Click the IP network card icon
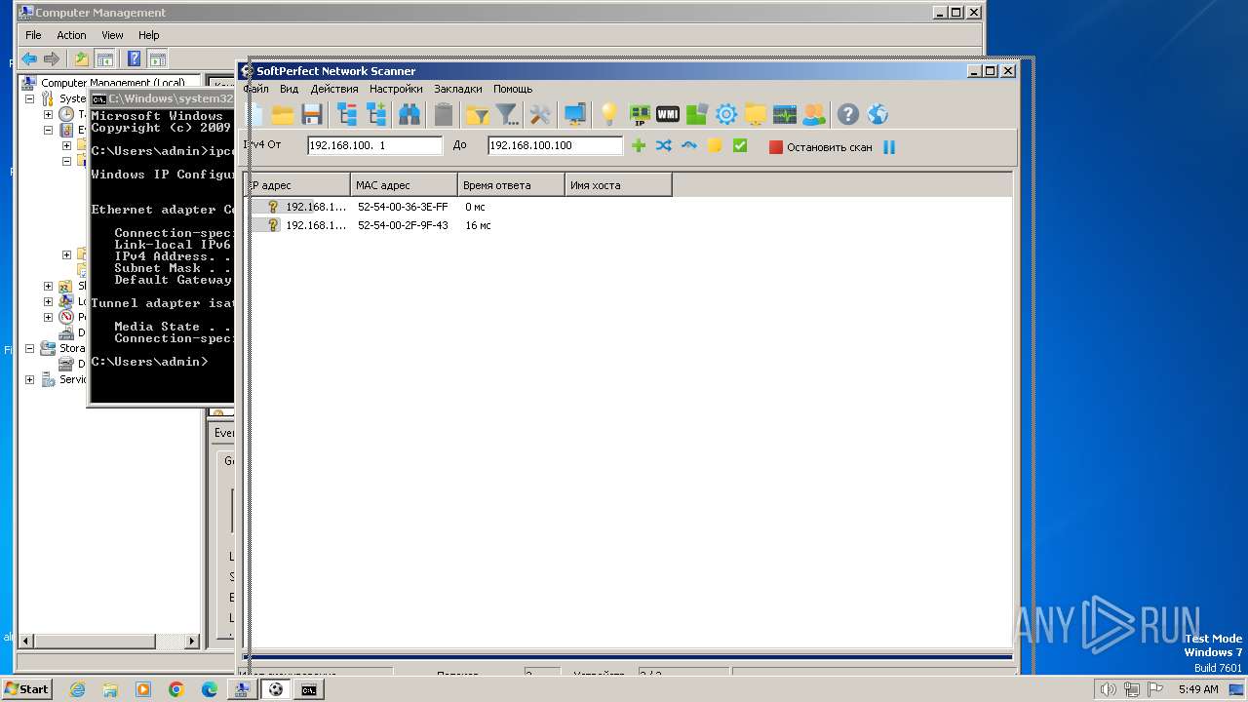The height and width of the screenshot is (702, 1248). coord(640,115)
